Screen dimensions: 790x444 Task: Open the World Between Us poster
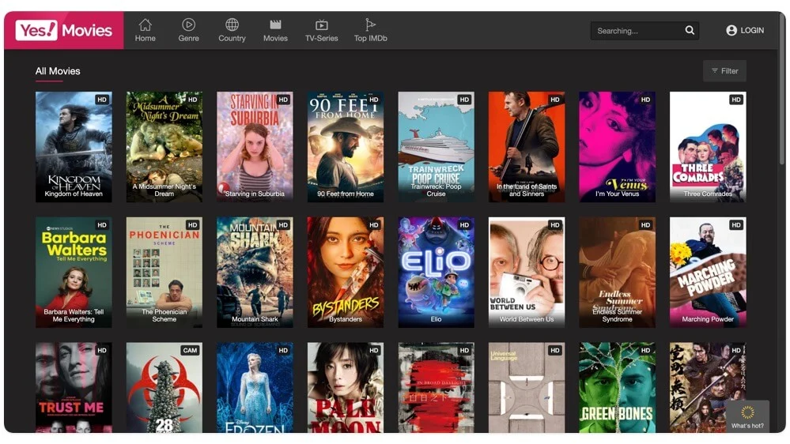[527, 273]
